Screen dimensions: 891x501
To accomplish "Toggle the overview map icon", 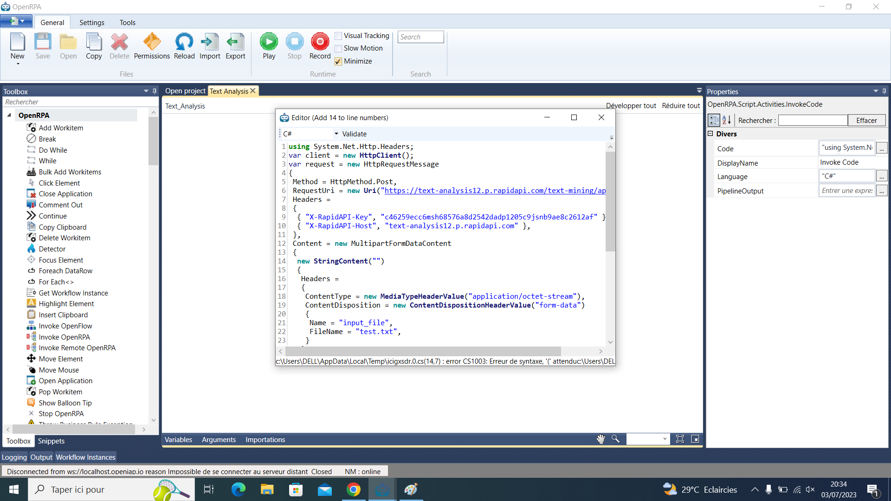I will coord(695,439).
